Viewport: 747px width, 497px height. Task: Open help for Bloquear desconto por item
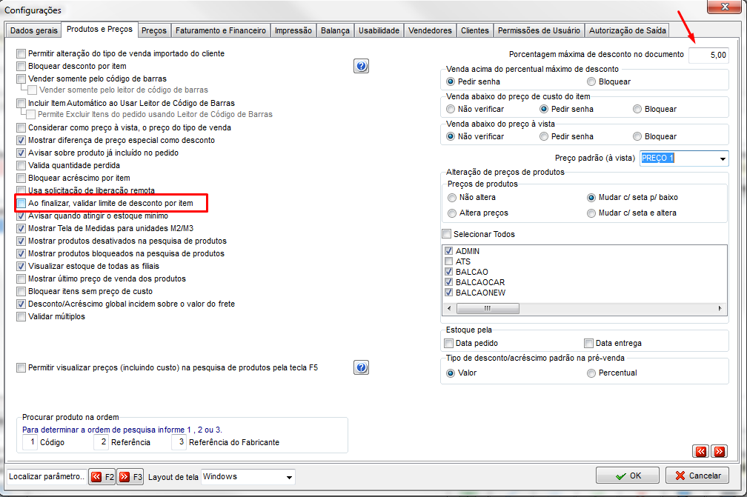click(x=362, y=66)
